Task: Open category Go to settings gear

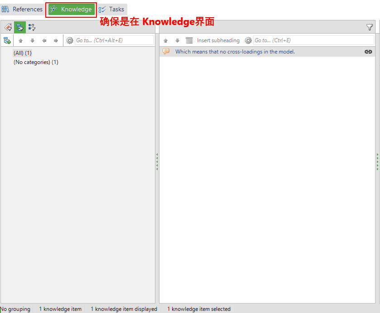Action: 70,40
